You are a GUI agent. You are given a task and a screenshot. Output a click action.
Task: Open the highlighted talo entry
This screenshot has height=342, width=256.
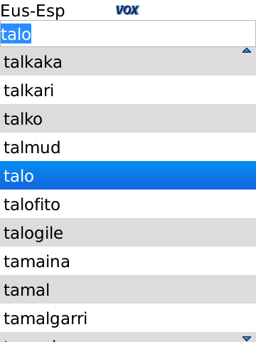point(128,175)
